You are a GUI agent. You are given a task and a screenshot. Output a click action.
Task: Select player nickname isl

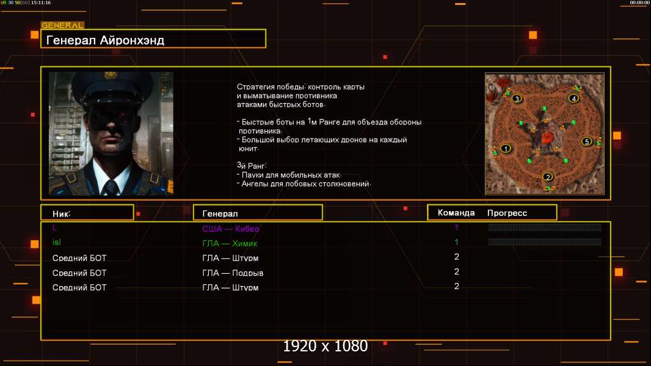[x=56, y=242]
